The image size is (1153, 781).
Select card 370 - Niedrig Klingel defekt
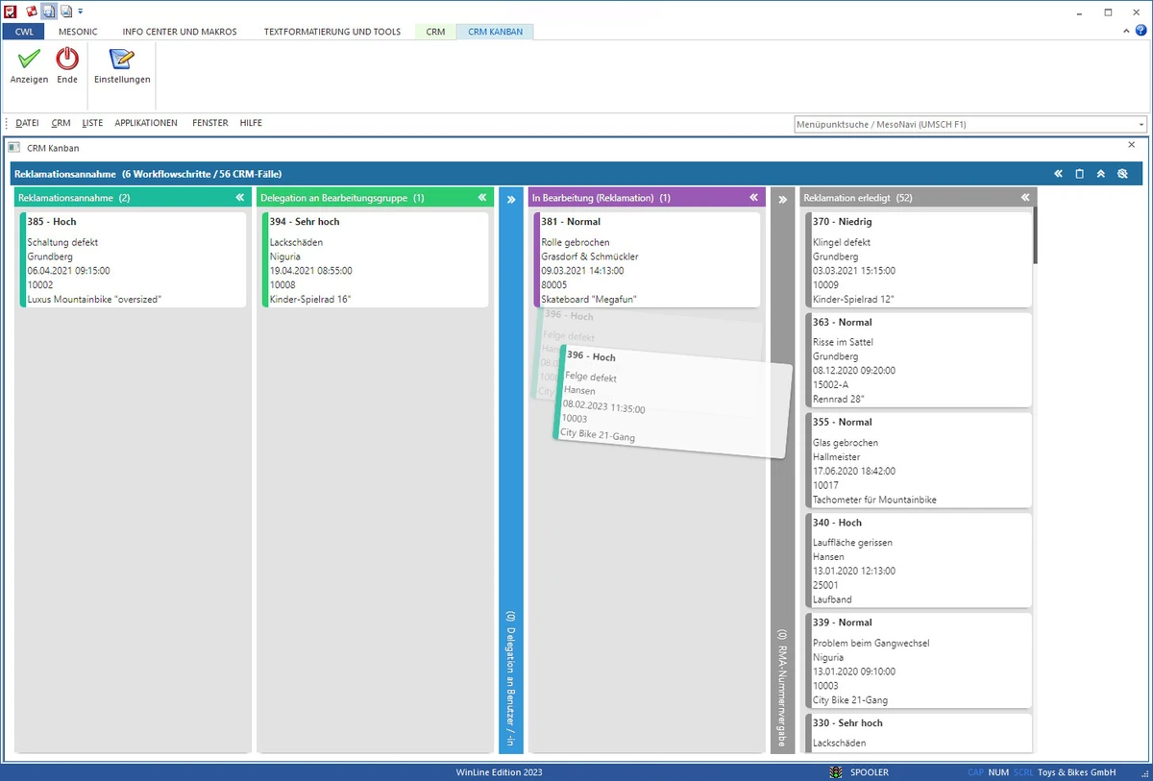coord(918,259)
